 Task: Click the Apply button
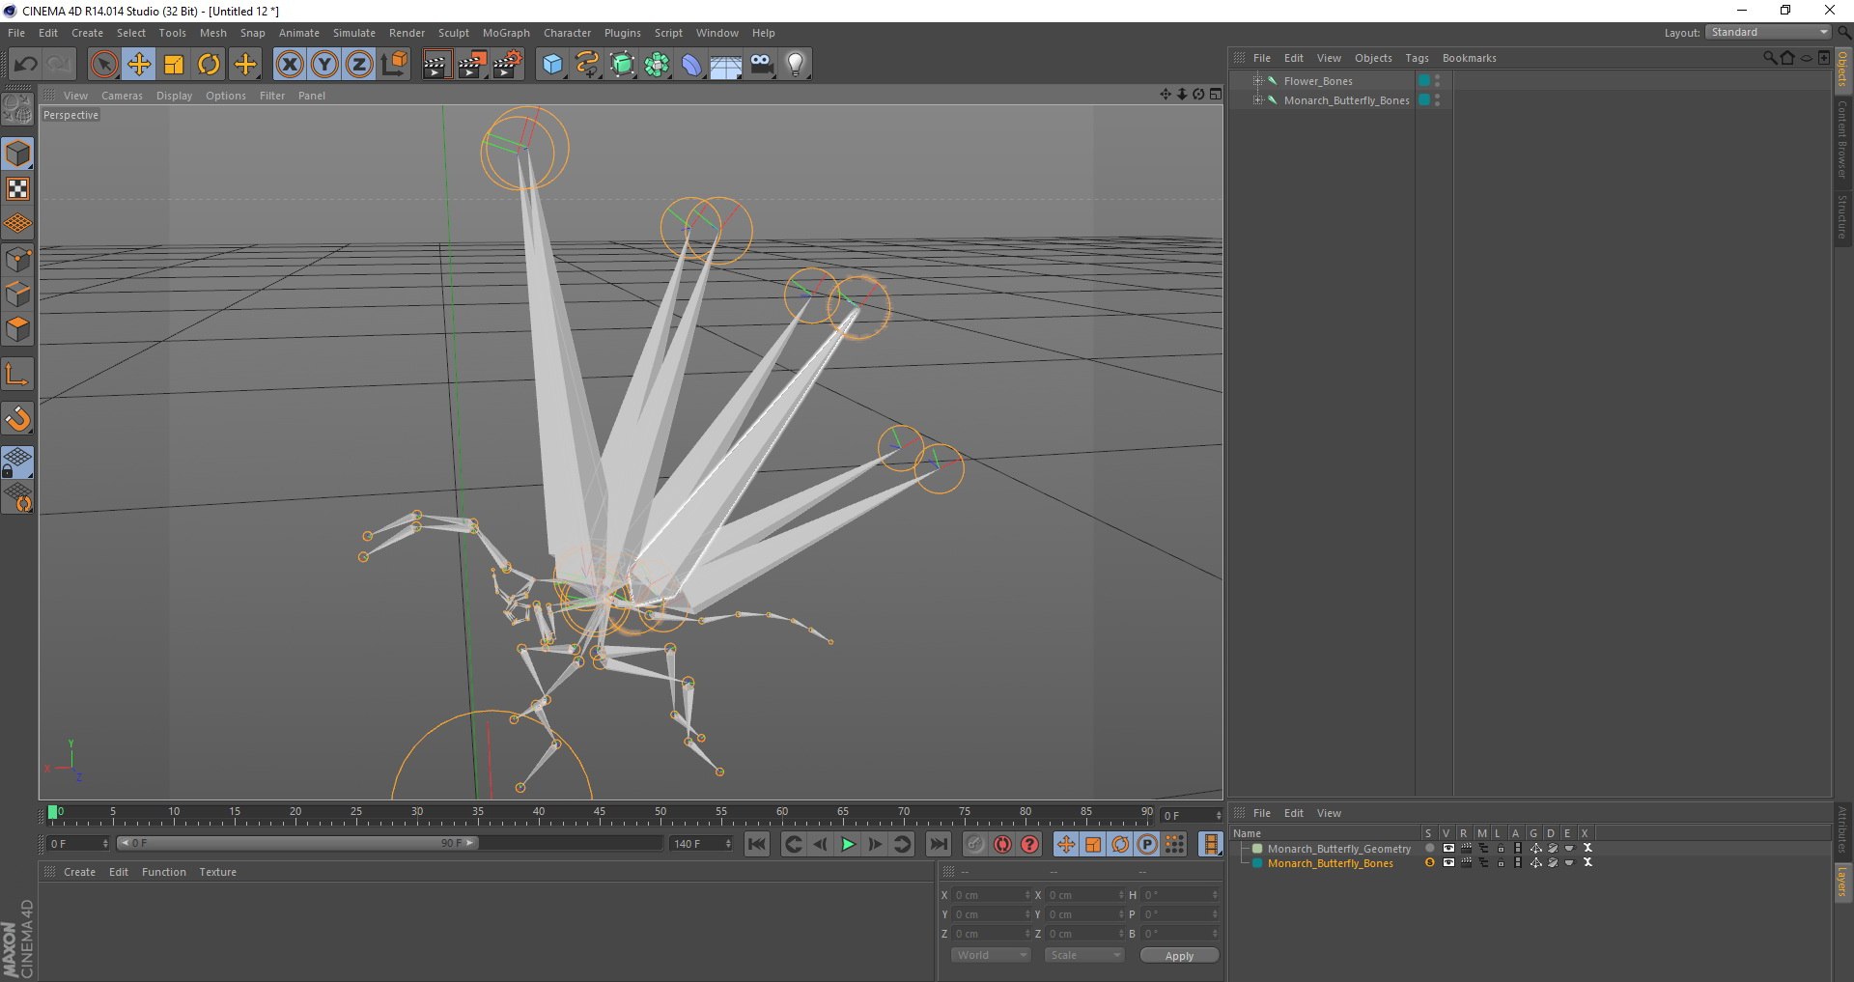click(1179, 955)
